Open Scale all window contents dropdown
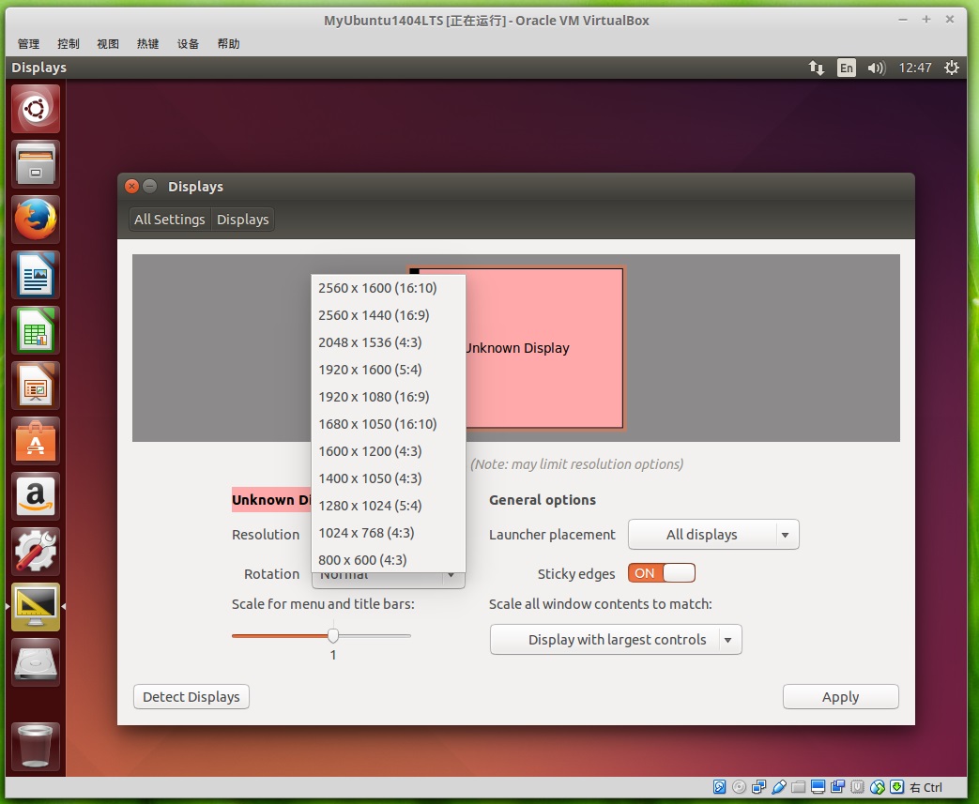This screenshot has width=979, height=804. [616, 640]
